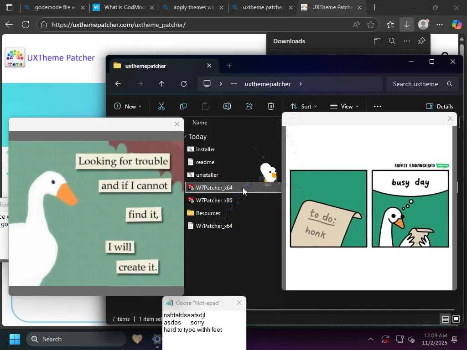Open Edge Settings and more menu
This screenshot has height=350, width=467.
click(x=440, y=25)
